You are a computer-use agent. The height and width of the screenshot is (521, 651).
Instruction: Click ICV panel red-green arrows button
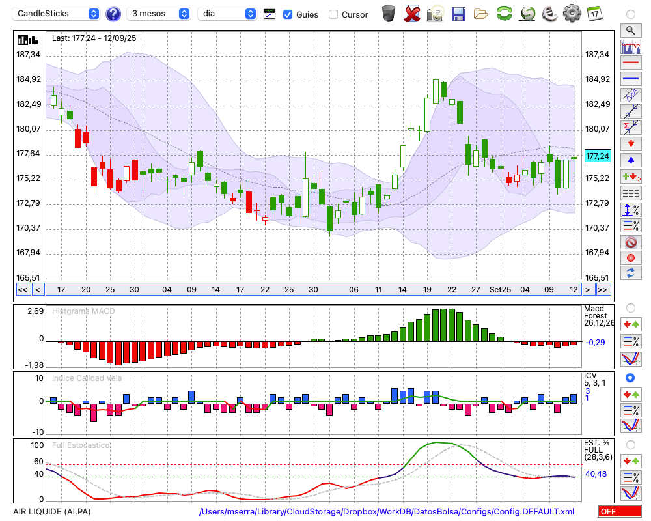click(631, 394)
